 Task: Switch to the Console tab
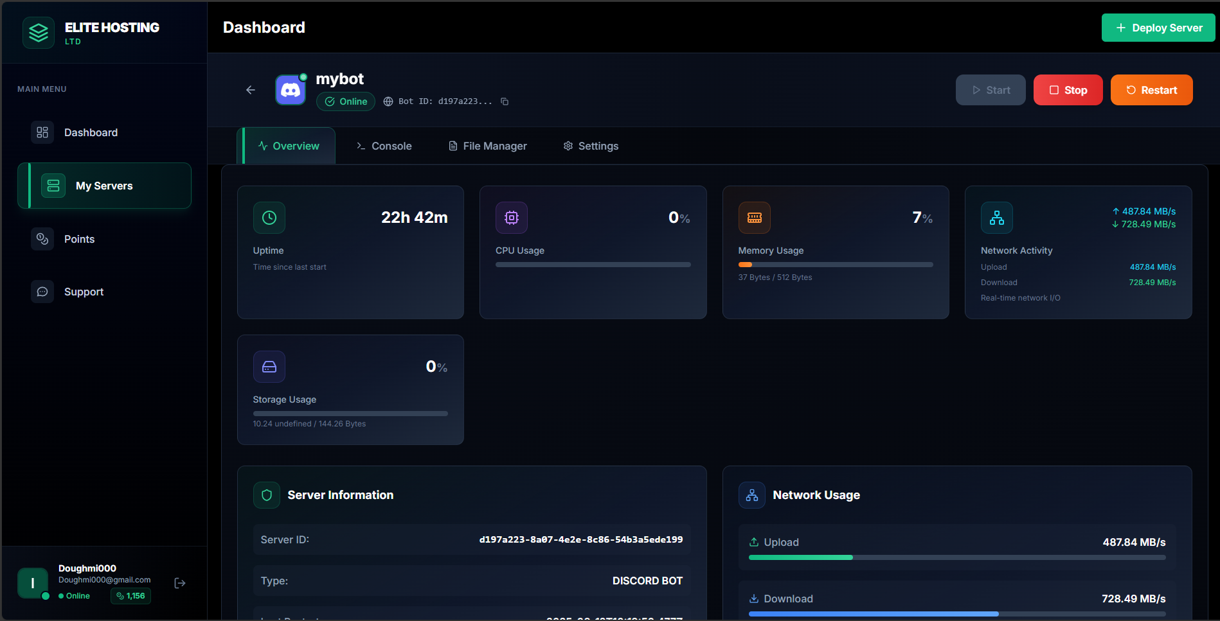384,146
